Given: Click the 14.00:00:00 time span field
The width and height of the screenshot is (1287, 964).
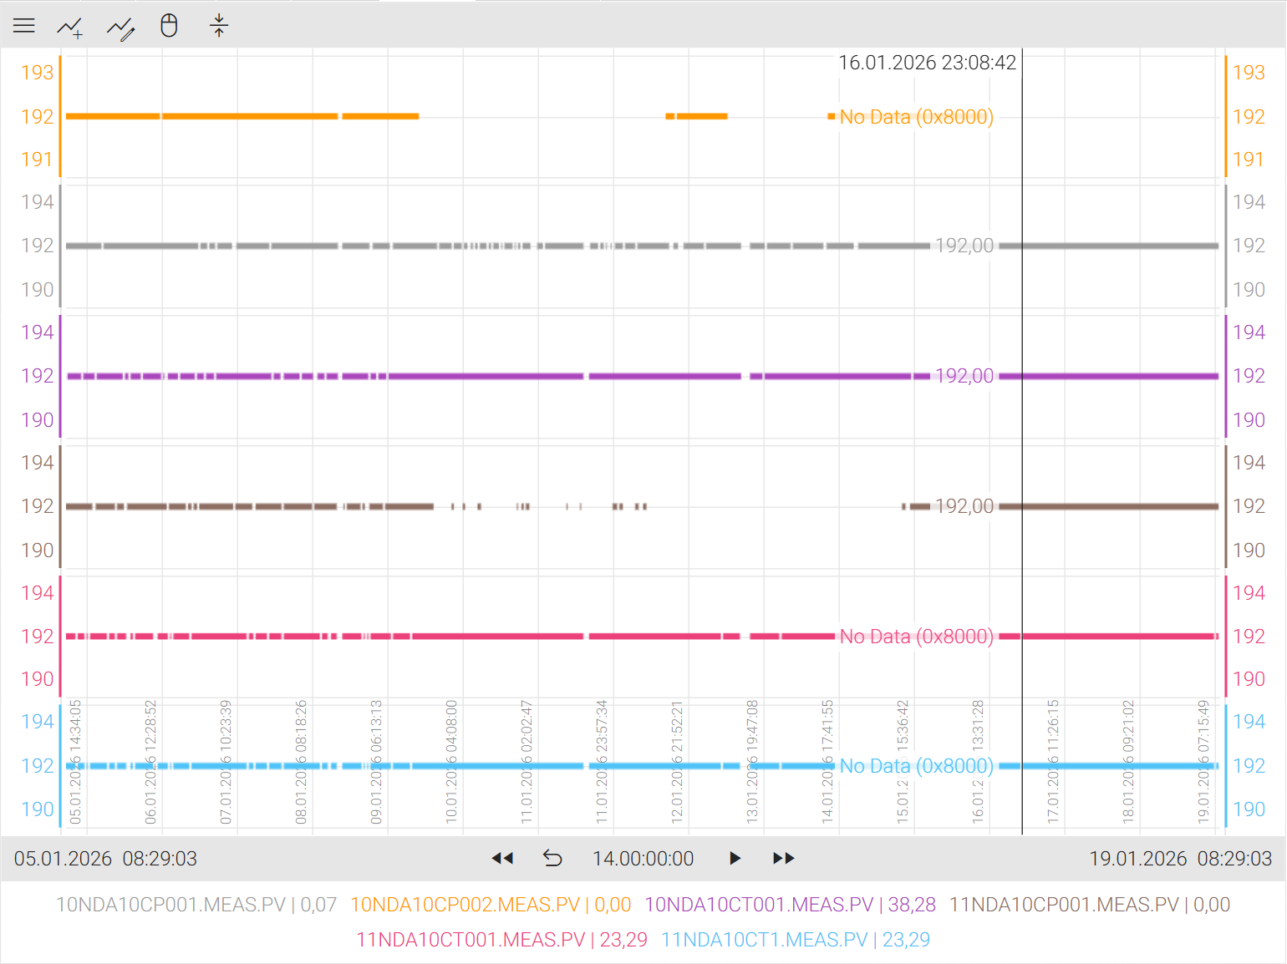Looking at the screenshot, I should pyautogui.click(x=643, y=859).
